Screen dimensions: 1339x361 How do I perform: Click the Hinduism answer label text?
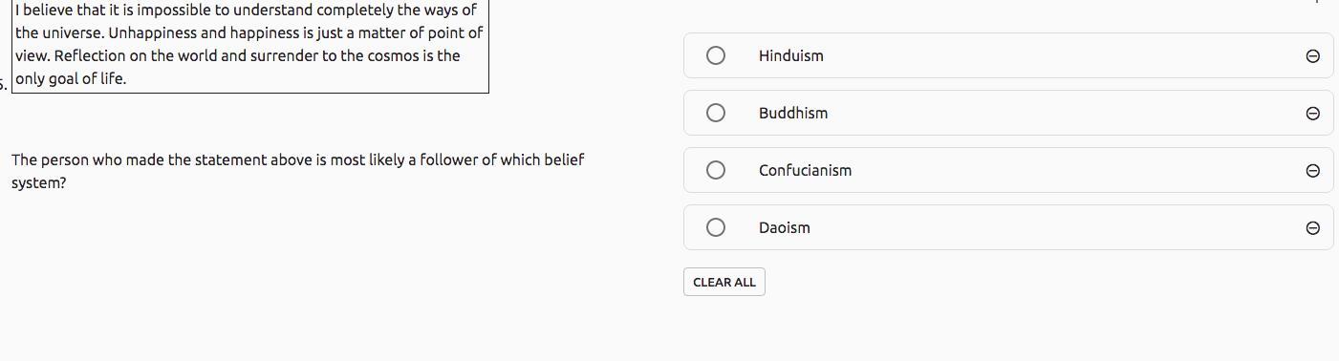(790, 55)
